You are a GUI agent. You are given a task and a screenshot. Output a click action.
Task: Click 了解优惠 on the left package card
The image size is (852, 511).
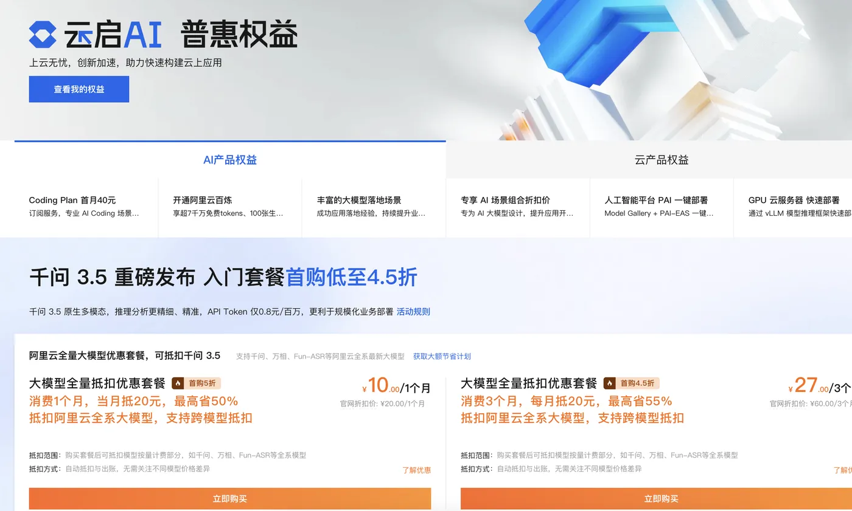click(417, 469)
